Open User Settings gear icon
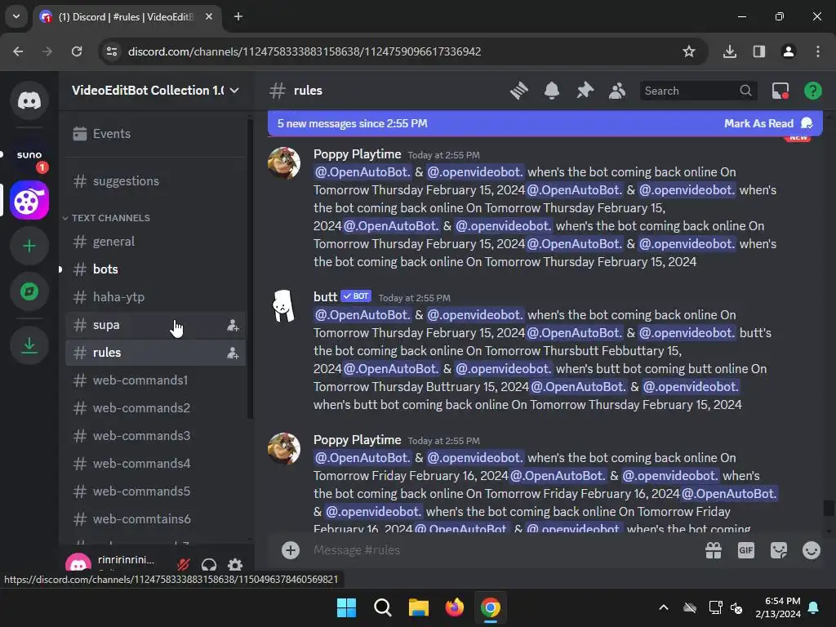 click(235, 564)
